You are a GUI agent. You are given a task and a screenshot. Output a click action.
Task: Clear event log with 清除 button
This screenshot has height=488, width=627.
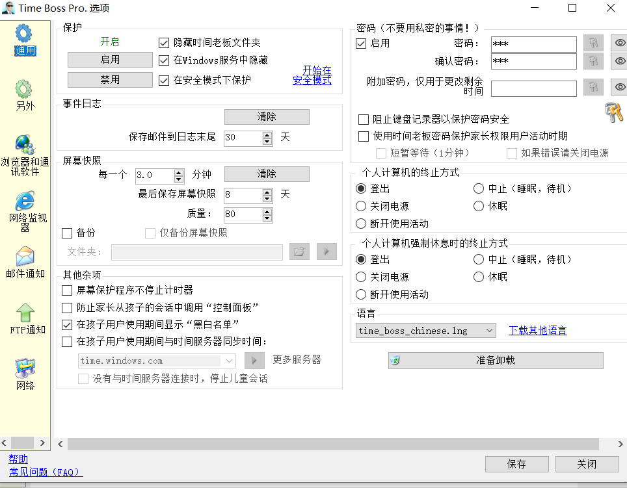tap(267, 116)
